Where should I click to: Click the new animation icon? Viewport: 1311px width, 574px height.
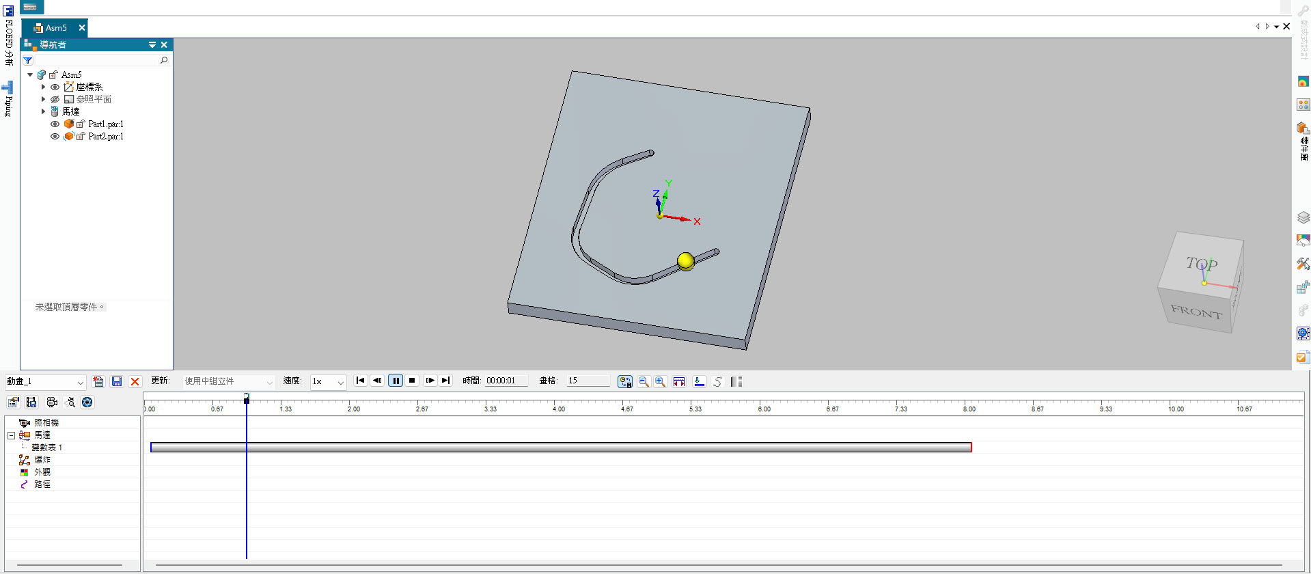pyautogui.click(x=98, y=381)
